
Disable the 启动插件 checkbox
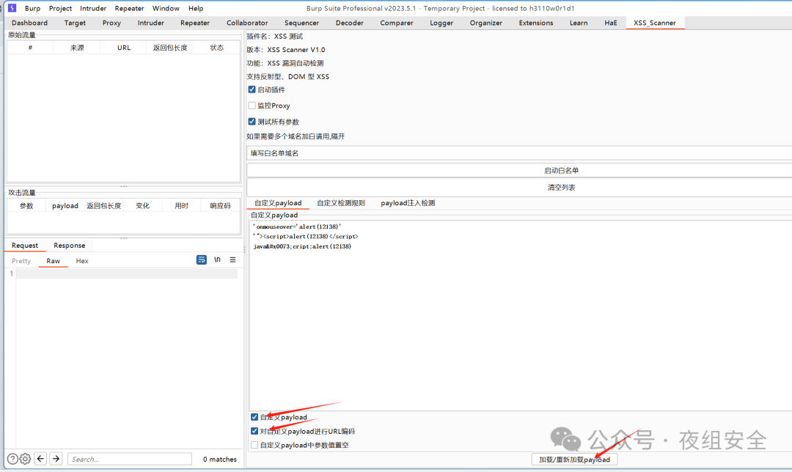coord(252,90)
